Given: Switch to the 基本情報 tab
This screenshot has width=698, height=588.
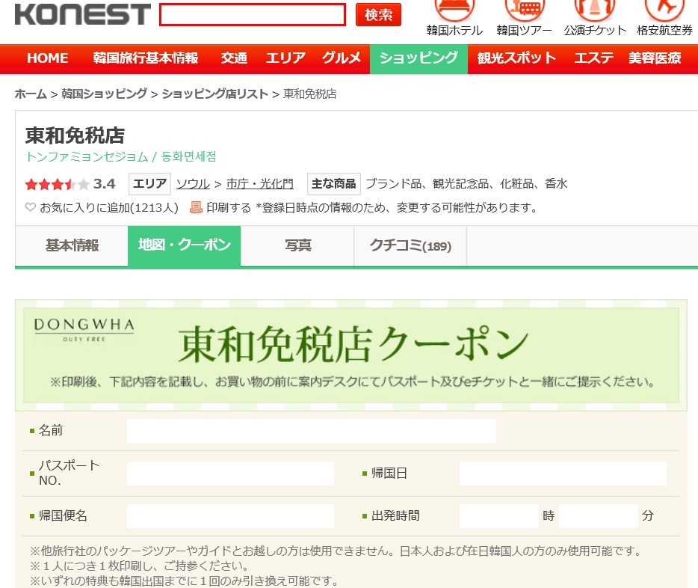Looking at the screenshot, I should (72, 246).
